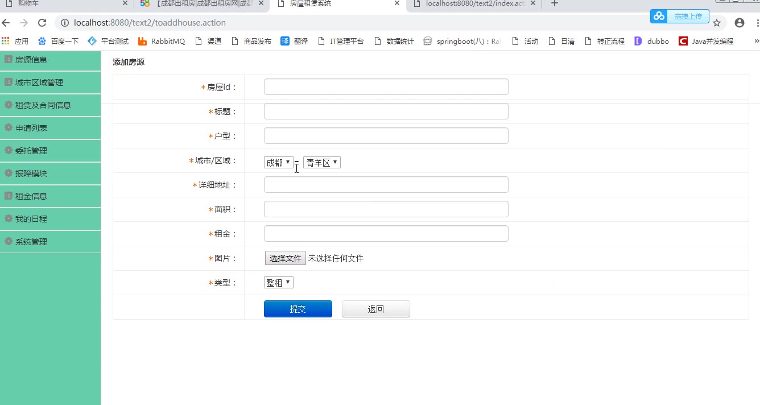The height and width of the screenshot is (405, 760).
Task: Open the district dropdown showing 青羊区
Action: [x=322, y=163]
